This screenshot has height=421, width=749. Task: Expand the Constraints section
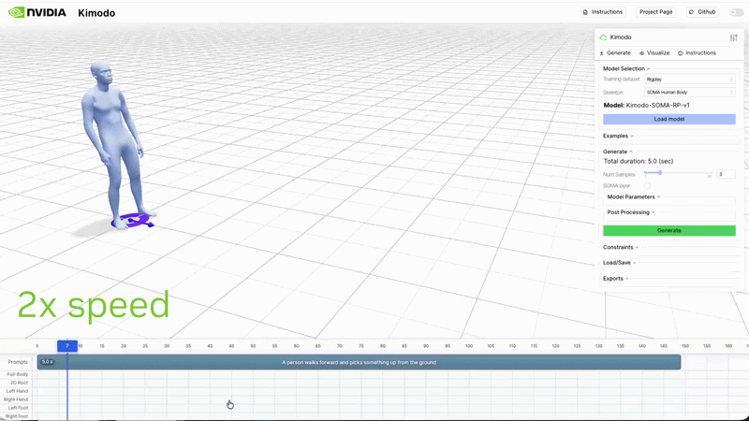pos(621,247)
